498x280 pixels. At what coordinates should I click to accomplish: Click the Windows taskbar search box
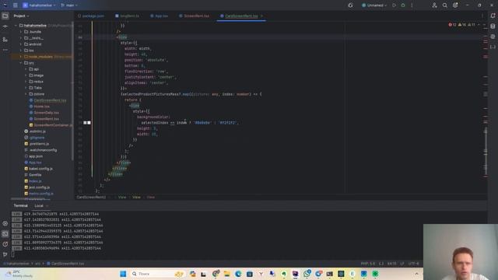click(x=157, y=274)
